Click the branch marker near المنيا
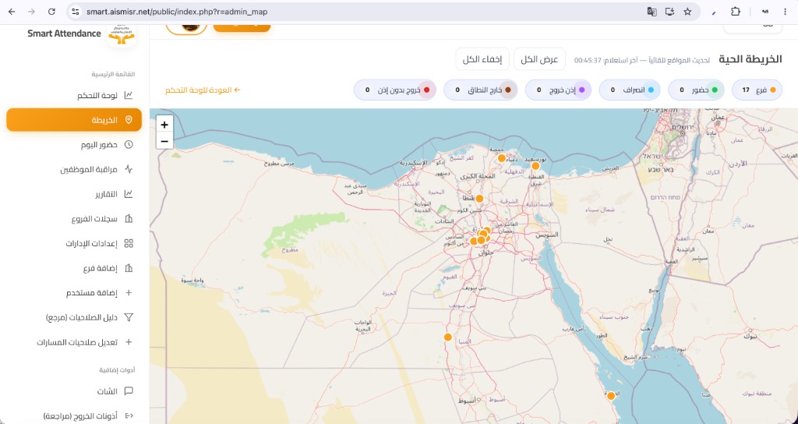This screenshot has height=424, width=798. point(448,337)
